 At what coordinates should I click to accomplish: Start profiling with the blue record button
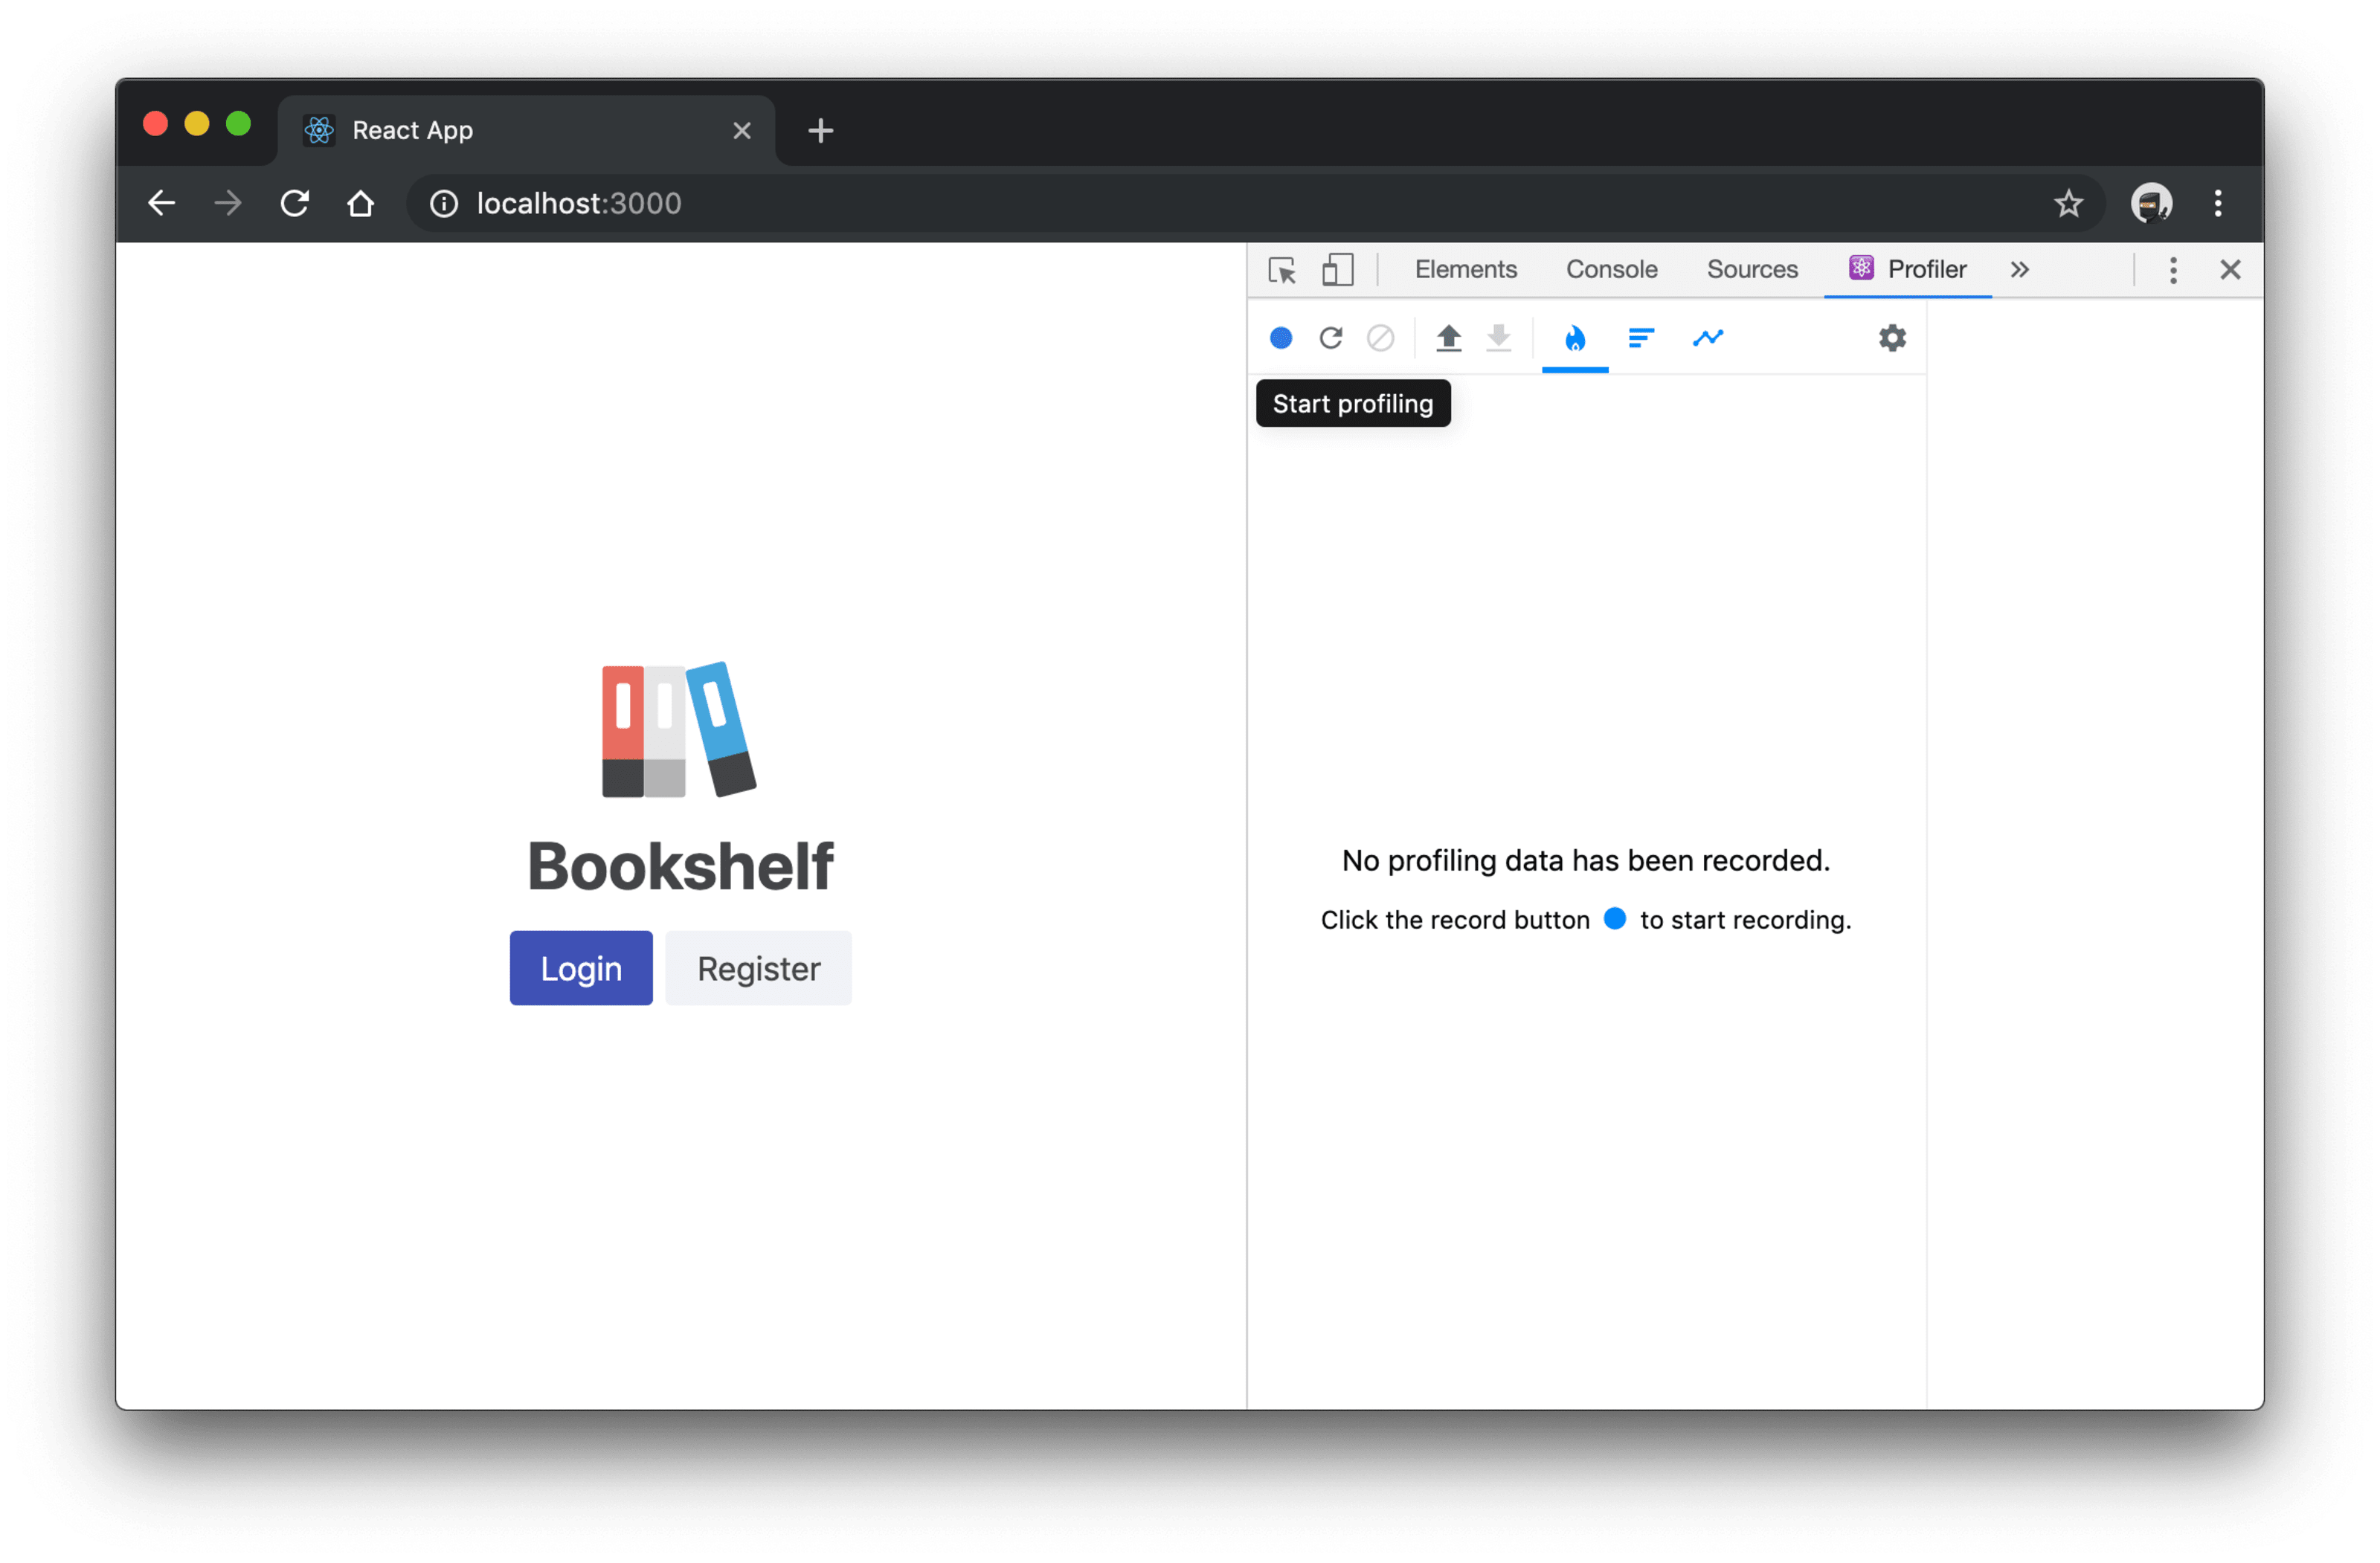pos(1281,338)
